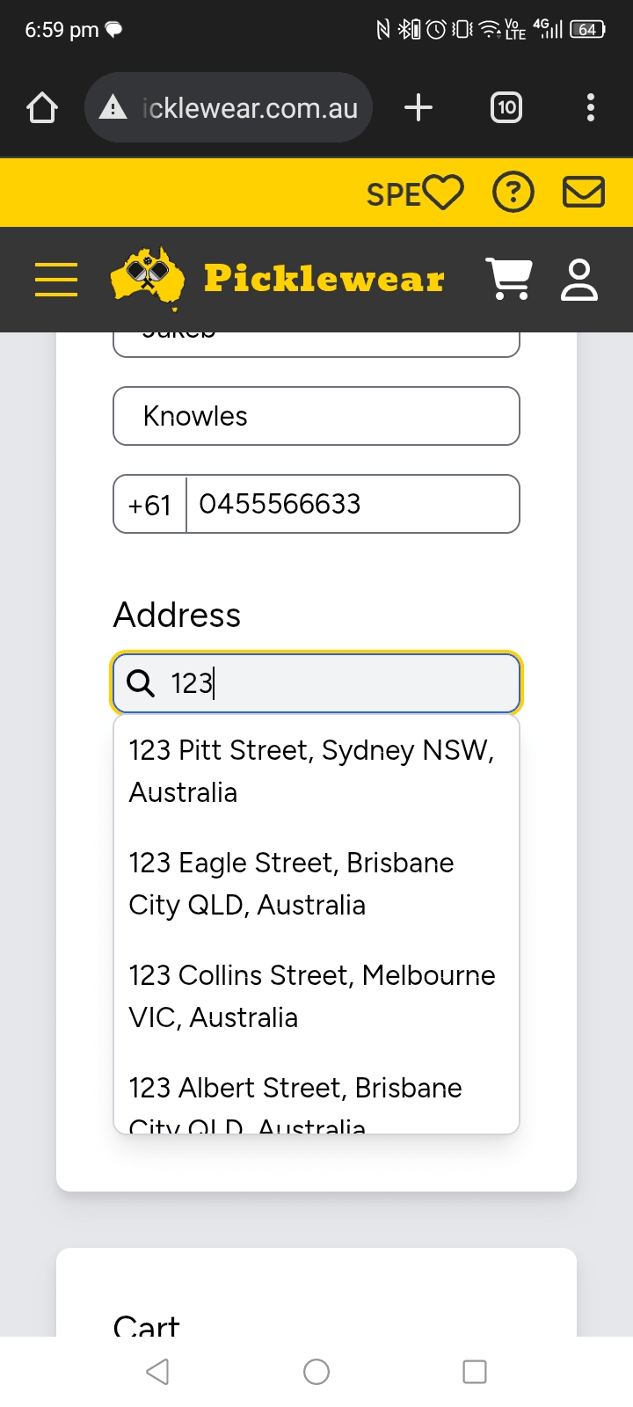Tap the email envelope icon
The height and width of the screenshot is (1407, 633).
click(583, 193)
